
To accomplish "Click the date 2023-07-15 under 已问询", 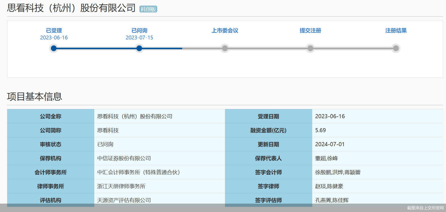I will pyautogui.click(x=139, y=38).
